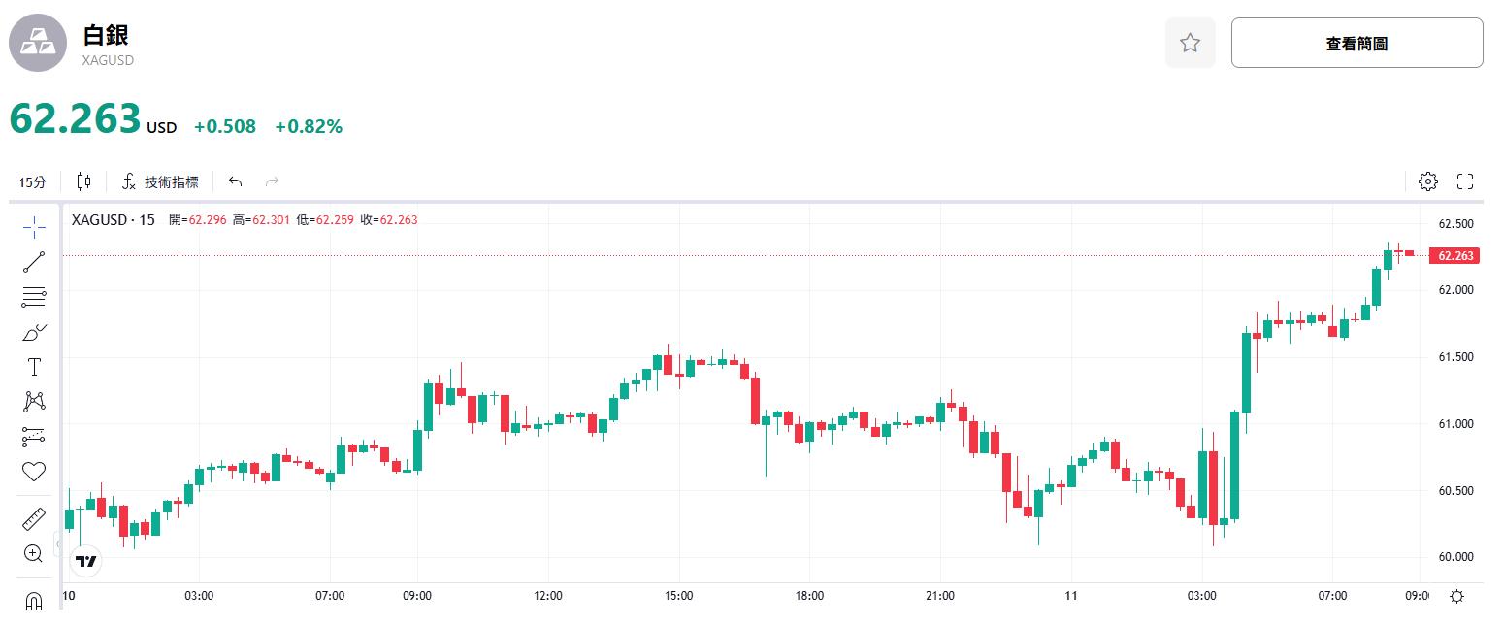This screenshot has width=1503, height=626.
Task: Select the crosshair cursor tool
Action: (34, 228)
